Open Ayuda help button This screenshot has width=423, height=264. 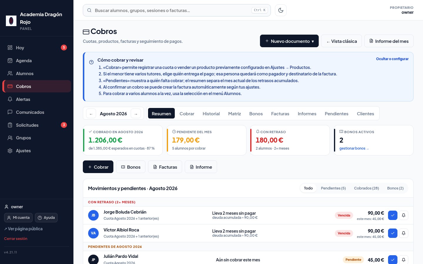[x=46, y=218]
